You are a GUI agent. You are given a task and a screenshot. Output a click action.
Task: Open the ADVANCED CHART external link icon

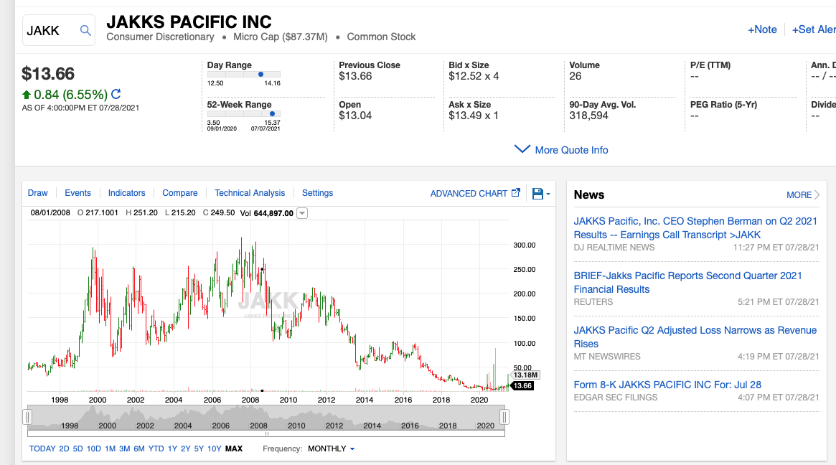tap(516, 192)
